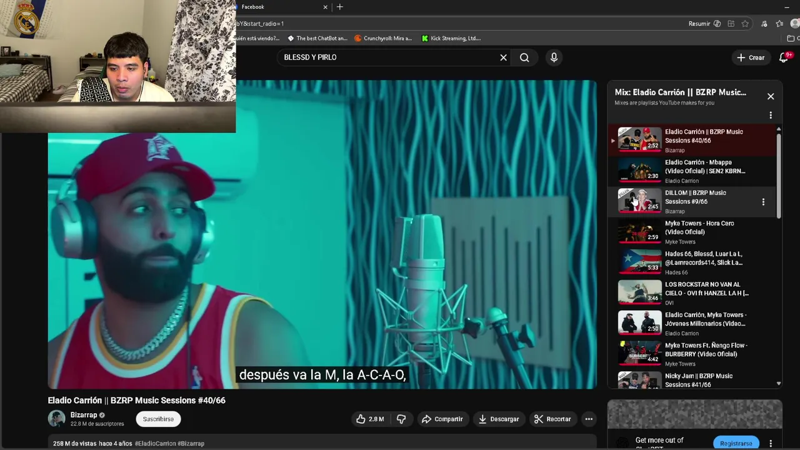800x450 pixels.
Task: Open the ad banner image
Action: coord(695,414)
